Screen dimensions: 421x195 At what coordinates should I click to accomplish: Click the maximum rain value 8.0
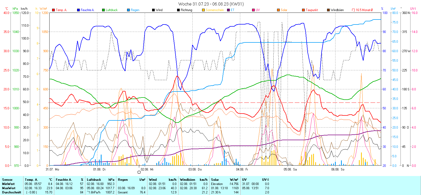coord(143,188)
